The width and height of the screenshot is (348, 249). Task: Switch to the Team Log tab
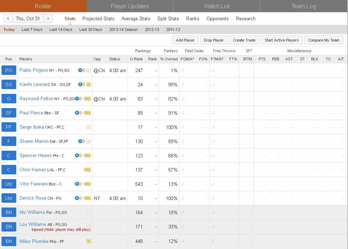click(304, 6)
